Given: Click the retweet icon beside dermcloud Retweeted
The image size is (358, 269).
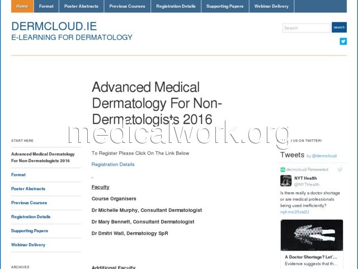Looking at the screenshot, I should pos(282,169).
